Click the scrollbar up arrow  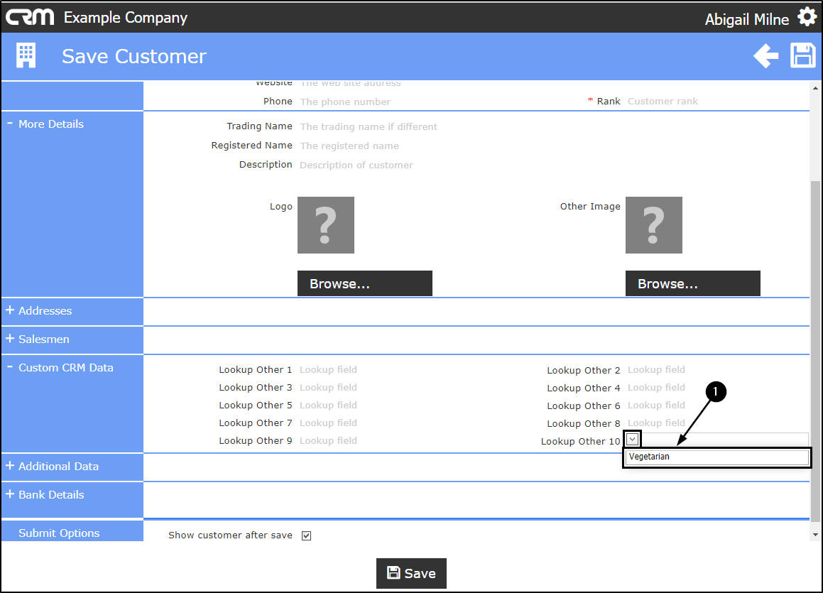point(815,88)
